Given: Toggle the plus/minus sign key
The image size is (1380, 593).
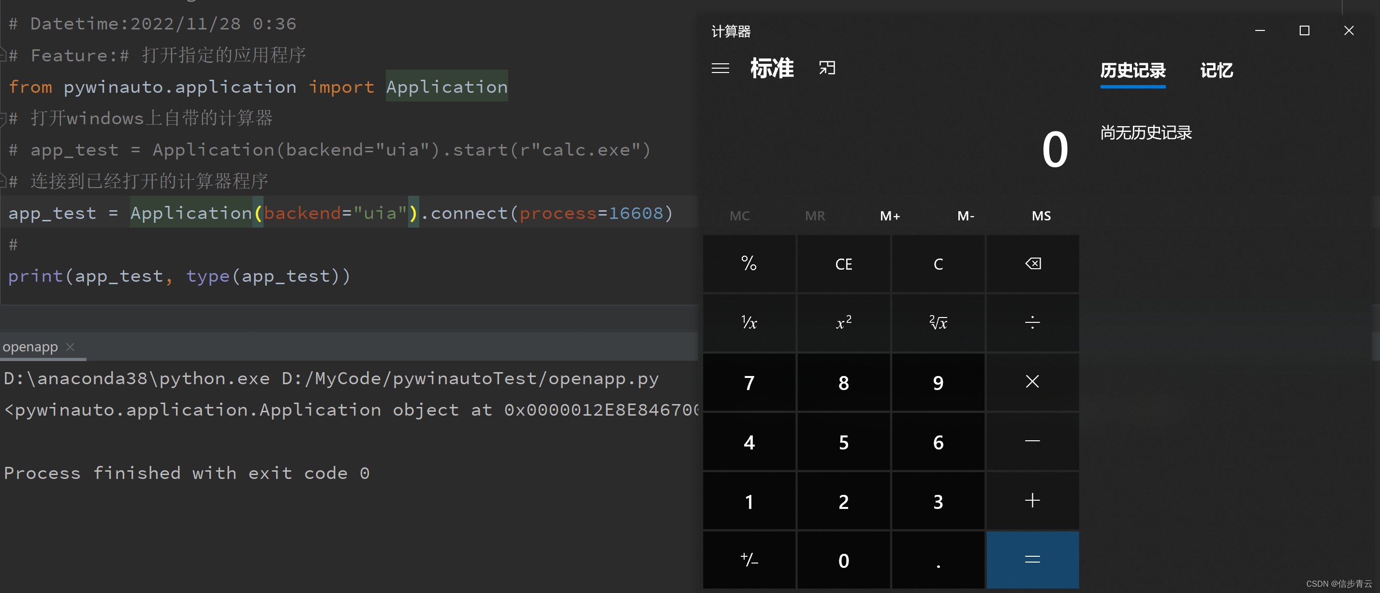Looking at the screenshot, I should point(749,560).
